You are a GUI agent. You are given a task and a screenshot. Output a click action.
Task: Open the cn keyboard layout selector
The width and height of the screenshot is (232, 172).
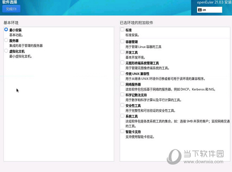(210, 10)
